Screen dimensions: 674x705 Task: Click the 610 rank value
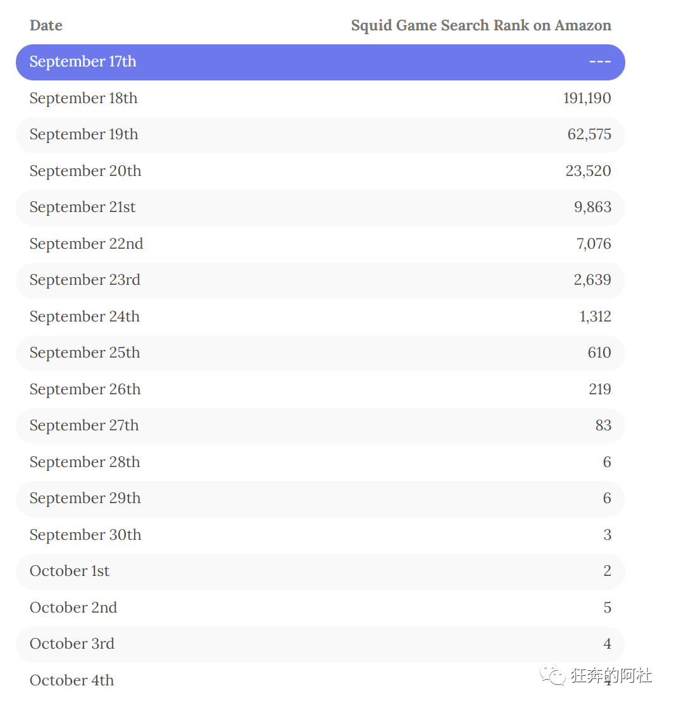tap(599, 352)
